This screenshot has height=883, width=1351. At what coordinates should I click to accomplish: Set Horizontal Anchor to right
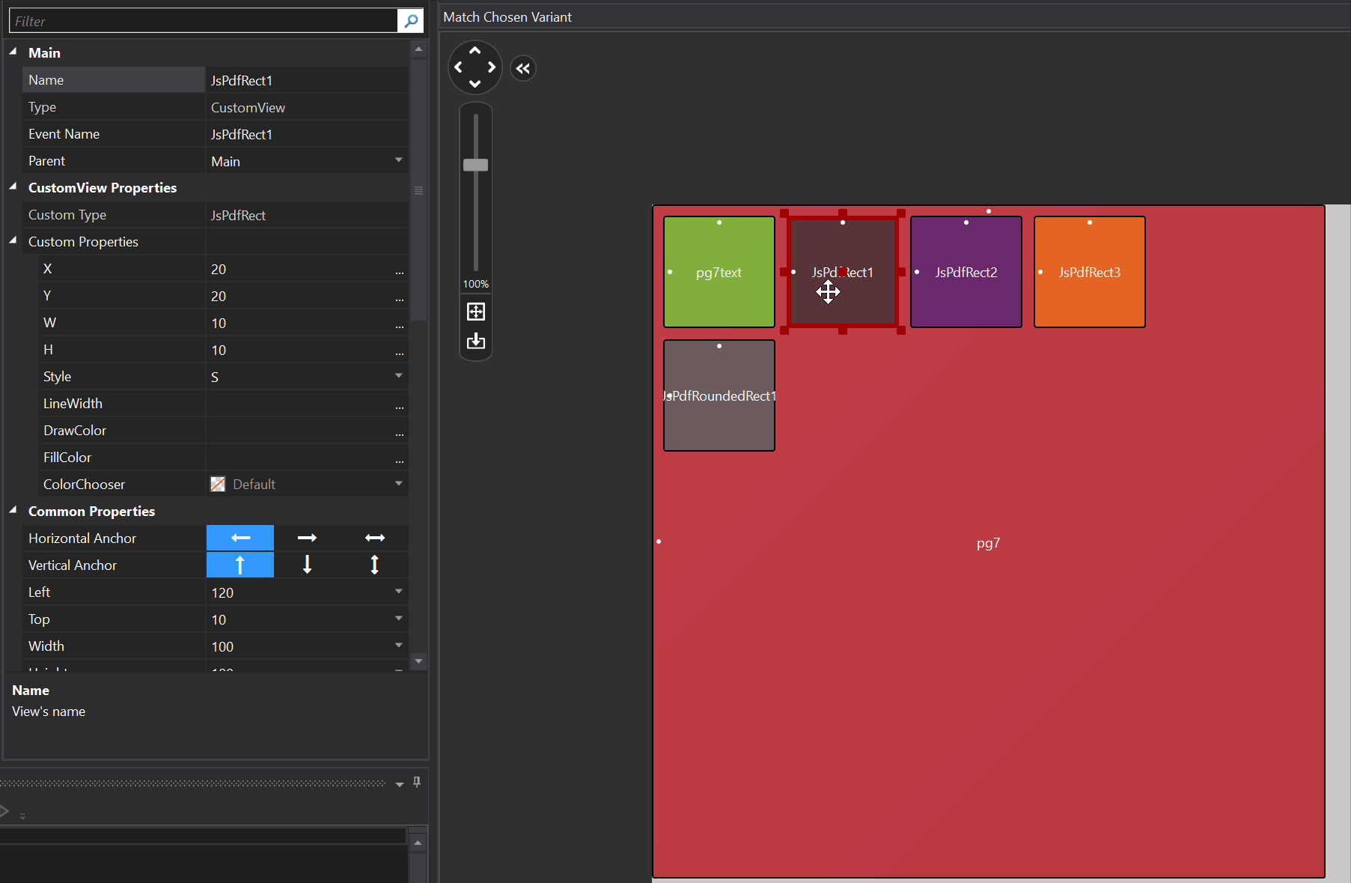307,538
